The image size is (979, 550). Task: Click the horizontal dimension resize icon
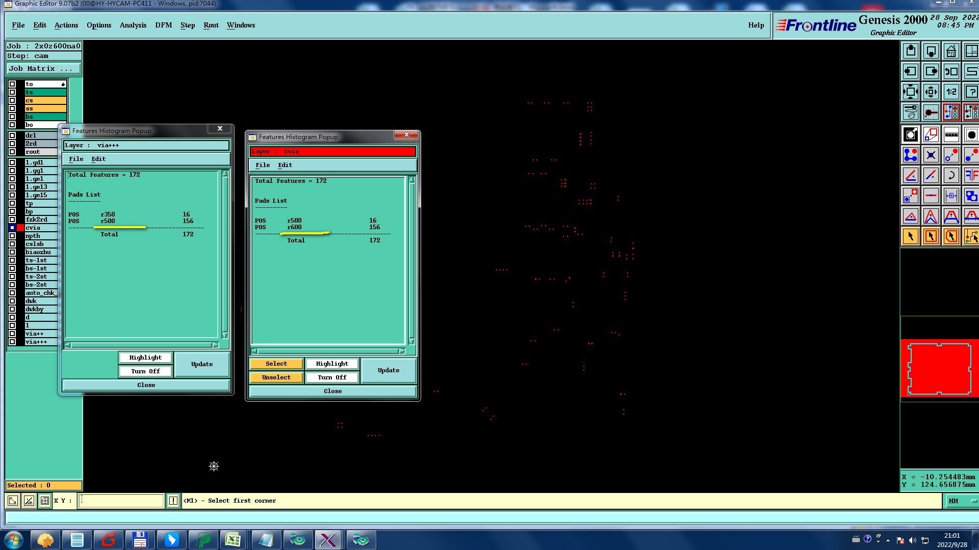coord(951,196)
